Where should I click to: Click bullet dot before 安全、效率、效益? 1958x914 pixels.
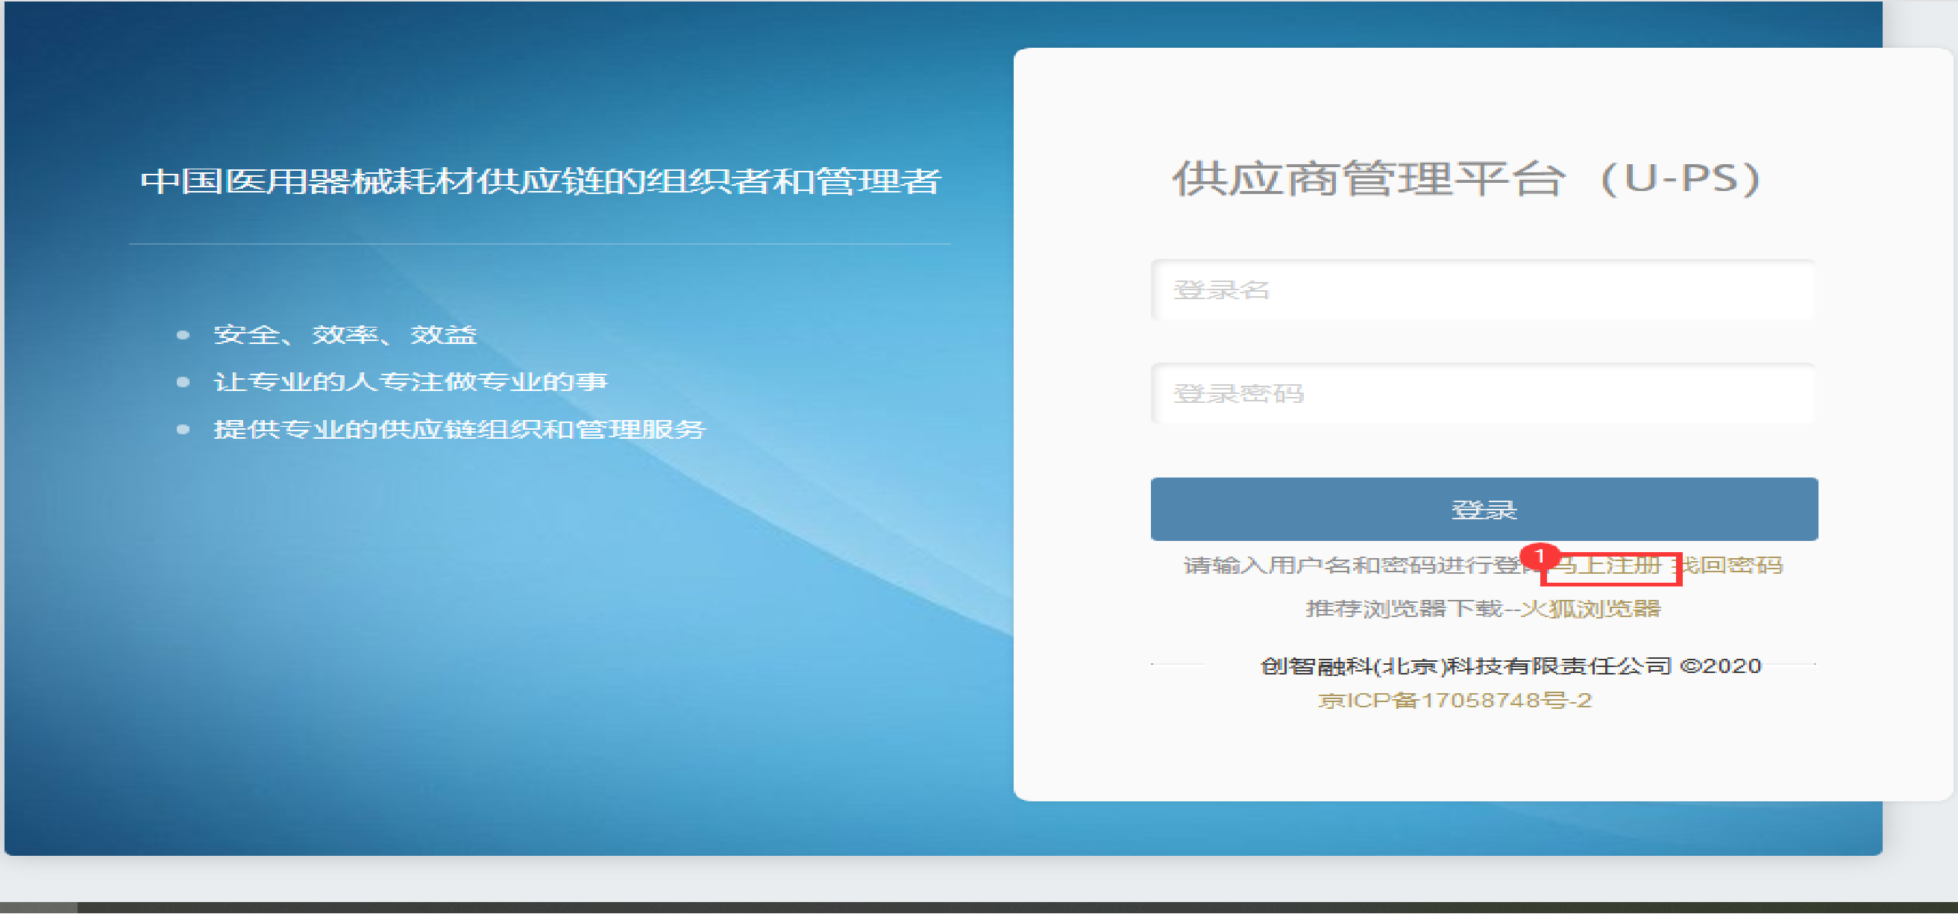click(x=183, y=334)
